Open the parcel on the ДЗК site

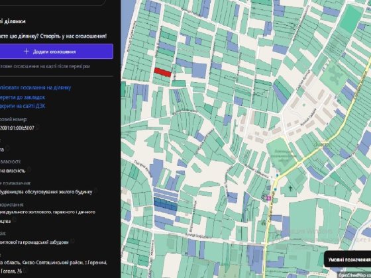tap(23, 106)
